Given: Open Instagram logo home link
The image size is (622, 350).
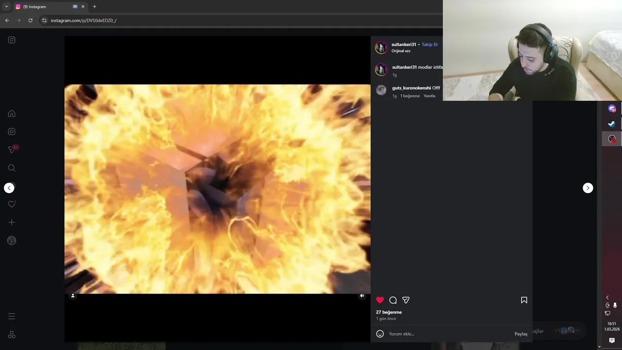Looking at the screenshot, I should pyautogui.click(x=12, y=40).
